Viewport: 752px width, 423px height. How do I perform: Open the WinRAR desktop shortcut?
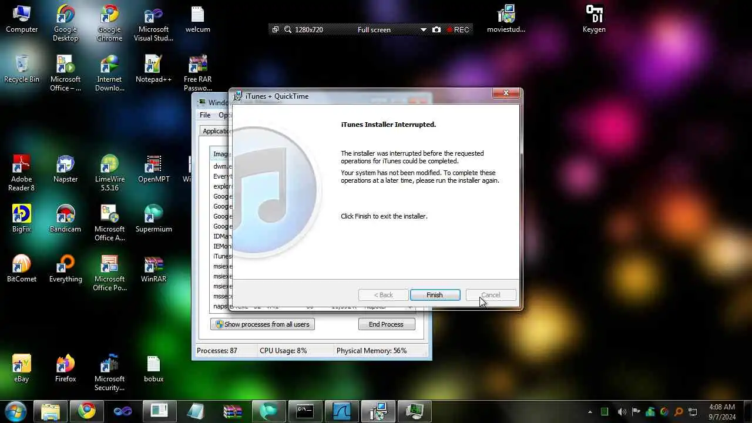tap(153, 268)
